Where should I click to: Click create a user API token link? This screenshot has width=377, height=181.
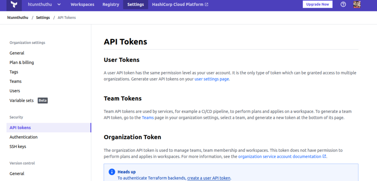pyautogui.click(x=209, y=178)
